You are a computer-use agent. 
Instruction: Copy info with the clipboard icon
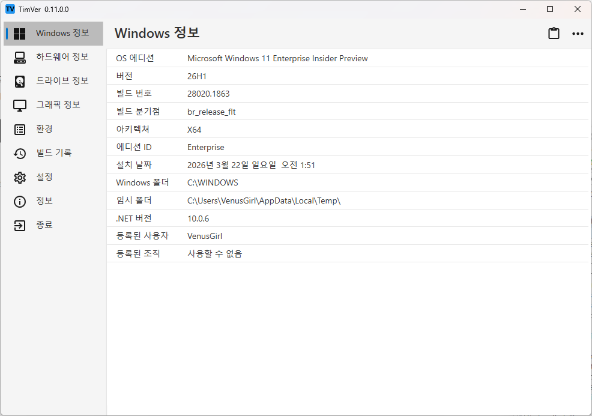(x=554, y=33)
